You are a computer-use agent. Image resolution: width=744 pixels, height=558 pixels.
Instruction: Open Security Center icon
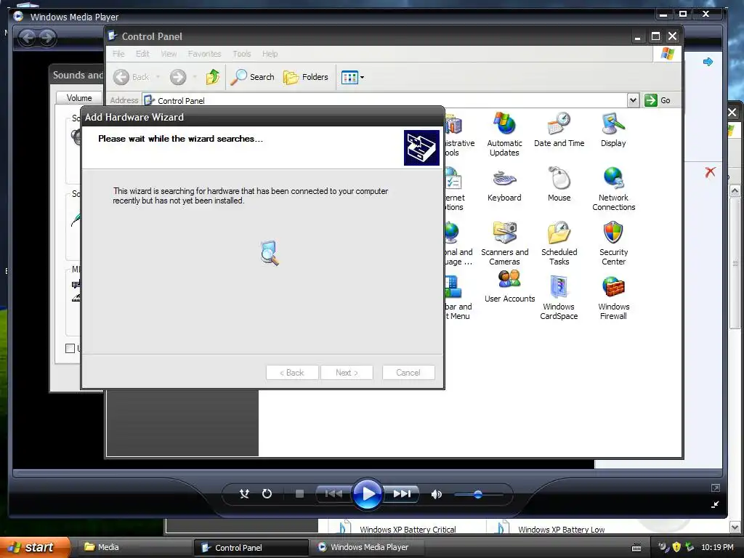[613, 243]
